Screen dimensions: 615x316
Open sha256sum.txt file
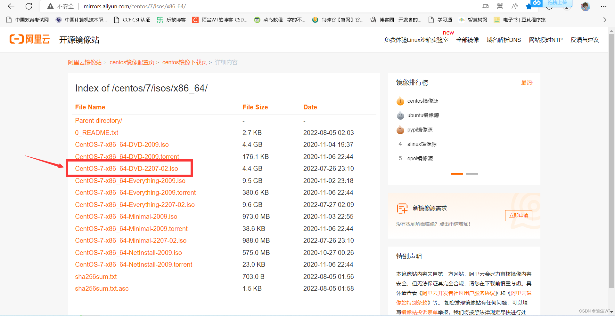click(x=96, y=277)
